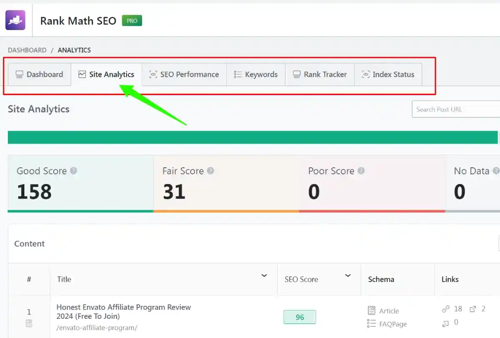The height and width of the screenshot is (338, 500).
Task: Click the external links icon showing 2
Action: click(x=473, y=309)
